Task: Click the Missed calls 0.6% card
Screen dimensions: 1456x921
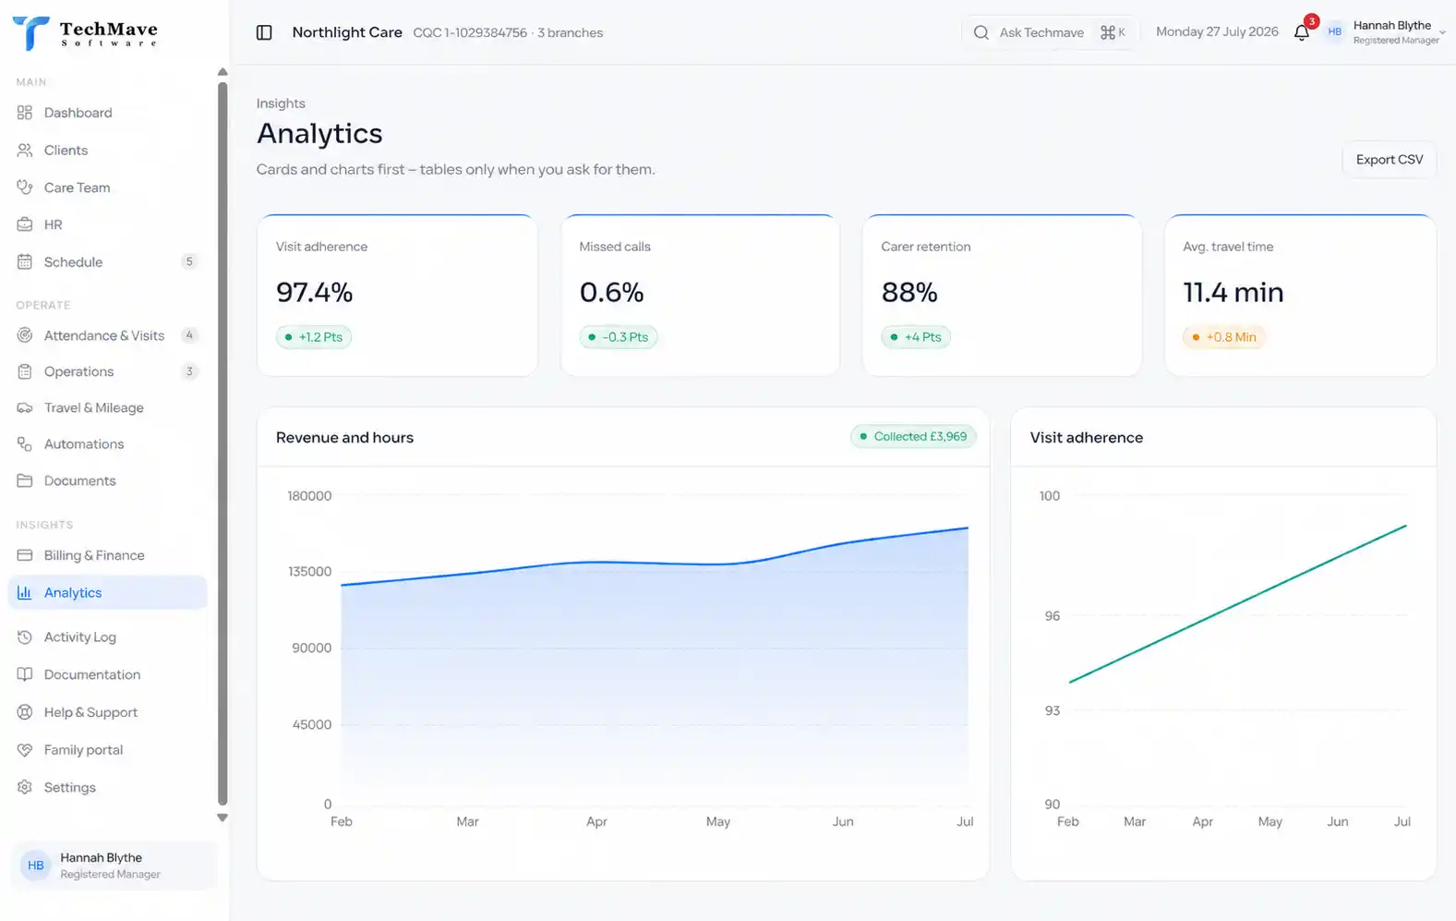Action: point(700,296)
